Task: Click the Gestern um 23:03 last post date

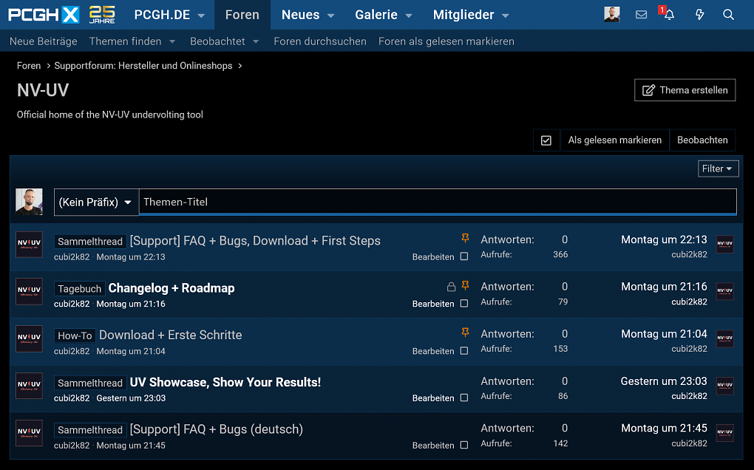Action: tap(664, 381)
